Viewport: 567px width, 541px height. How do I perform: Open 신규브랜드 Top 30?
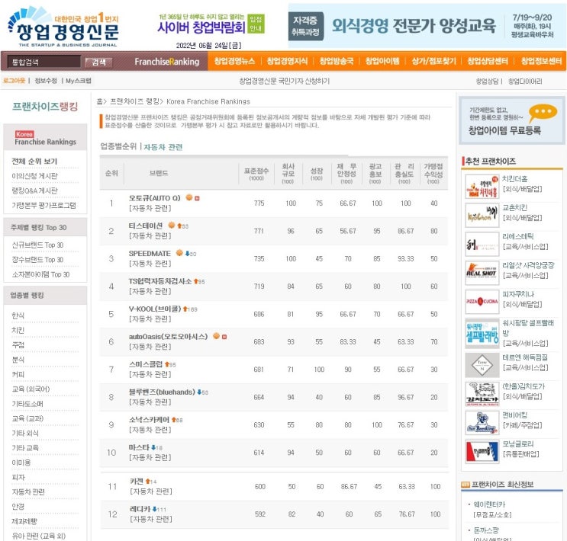[37, 245]
